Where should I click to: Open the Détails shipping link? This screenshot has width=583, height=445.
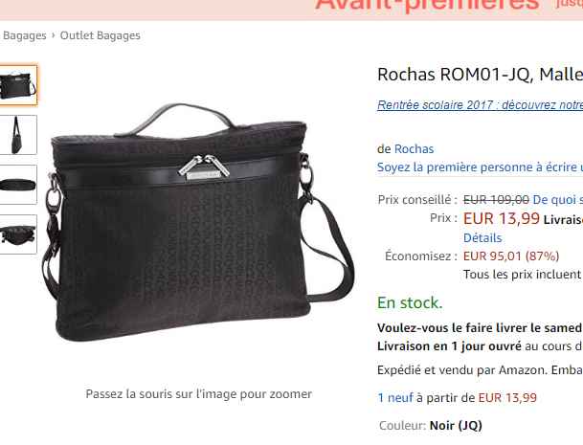tap(482, 238)
